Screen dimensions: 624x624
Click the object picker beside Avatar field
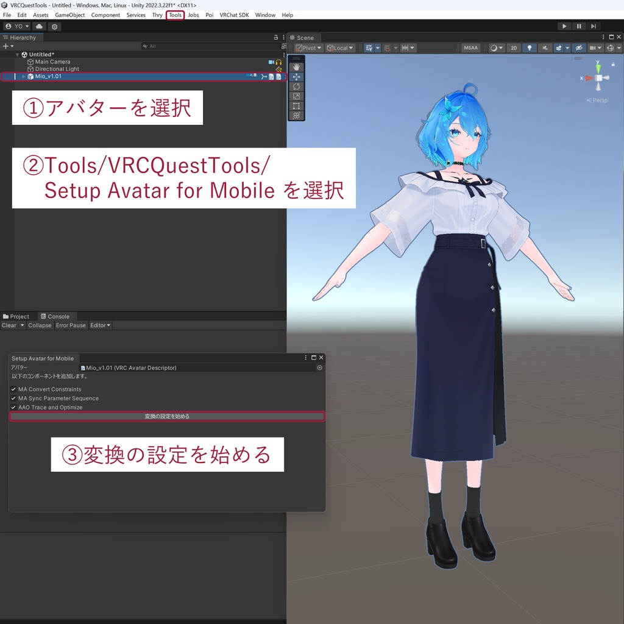[x=319, y=367]
